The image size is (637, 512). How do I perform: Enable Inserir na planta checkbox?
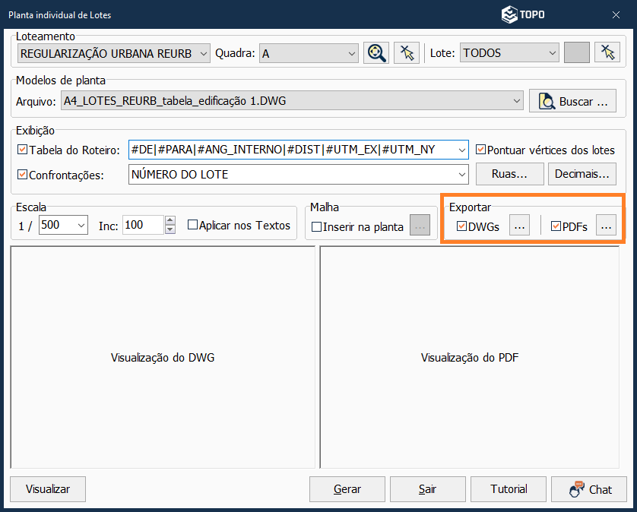pyautogui.click(x=317, y=226)
